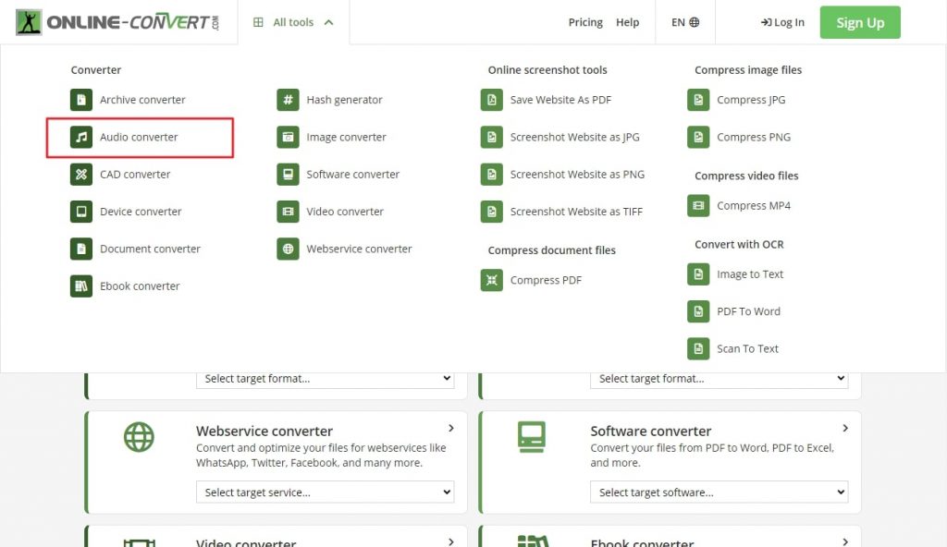This screenshot has height=547, width=947.
Task: Open the Image to Text OCR tool
Action: [749, 274]
